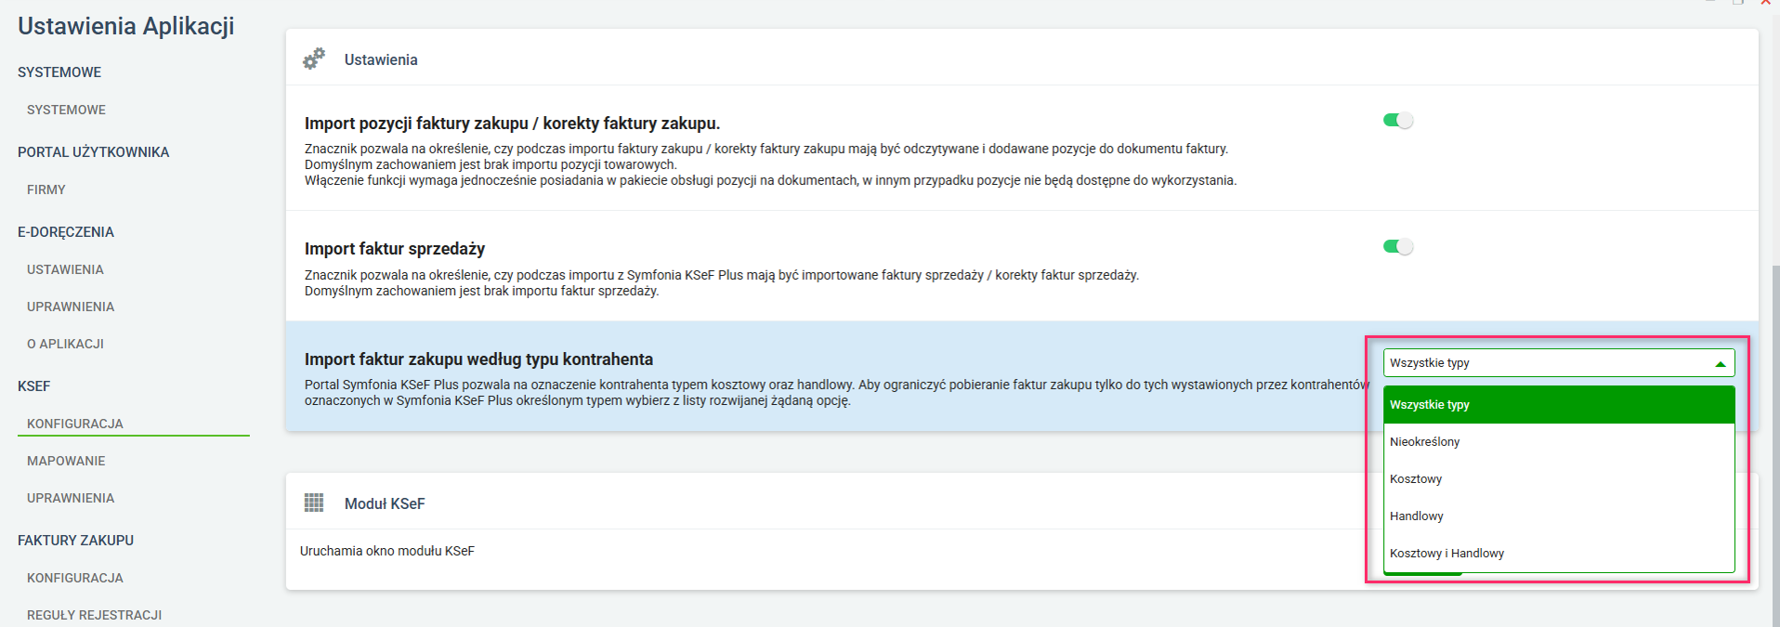The image size is (1780, 627).
Task: Select Nieokreślony from the dropdown list
Action: pos(1424,442)
